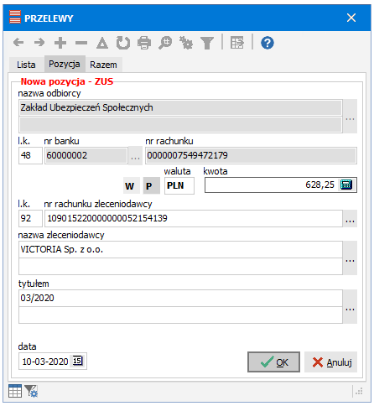Image resolution: width=374 pixels, height=406 pixels.
Task: Open ellipsis lookup beside nazwa zleceniodawcy
Action: pyautogui.click(x=350, y=258)
